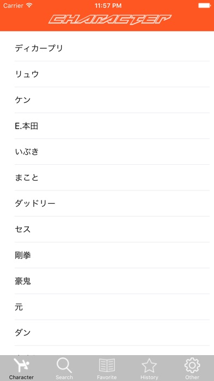This screenshot has width=214, height=381.
Task: Select ディカープリ from the list
Action: pyautogui.click(x=107, y=48)
